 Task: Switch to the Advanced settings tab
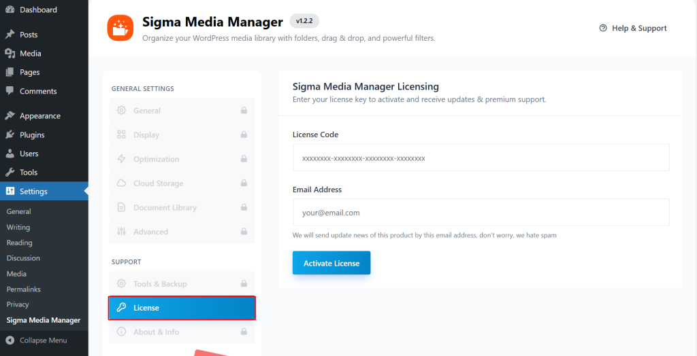(x=182, y=232)
